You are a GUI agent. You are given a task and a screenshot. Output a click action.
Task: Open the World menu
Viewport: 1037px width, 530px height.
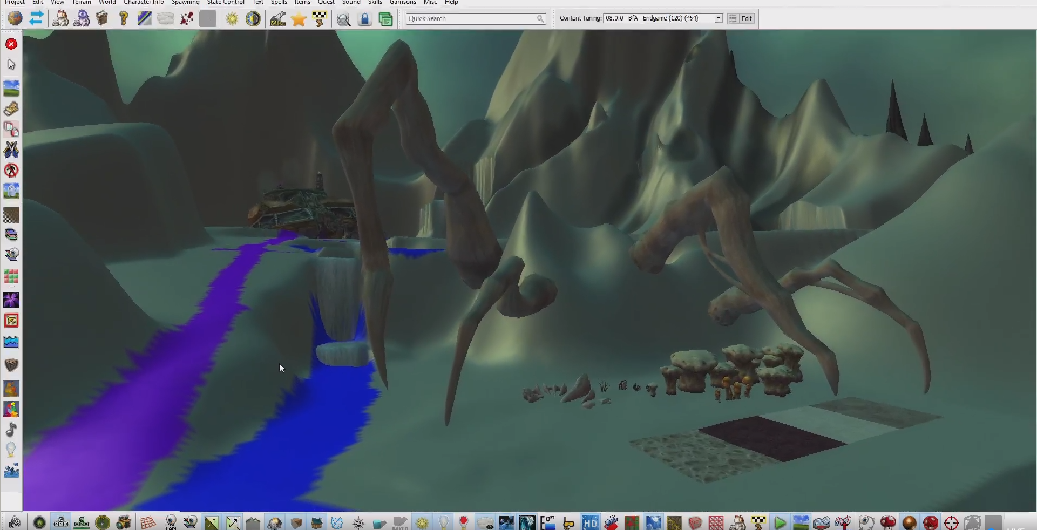[107, 2]
